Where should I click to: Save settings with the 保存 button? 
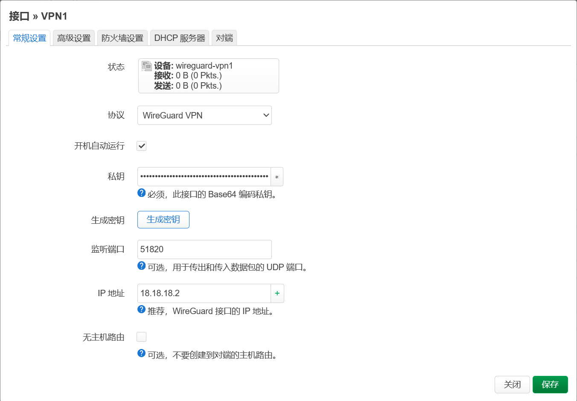click(550, 384)
